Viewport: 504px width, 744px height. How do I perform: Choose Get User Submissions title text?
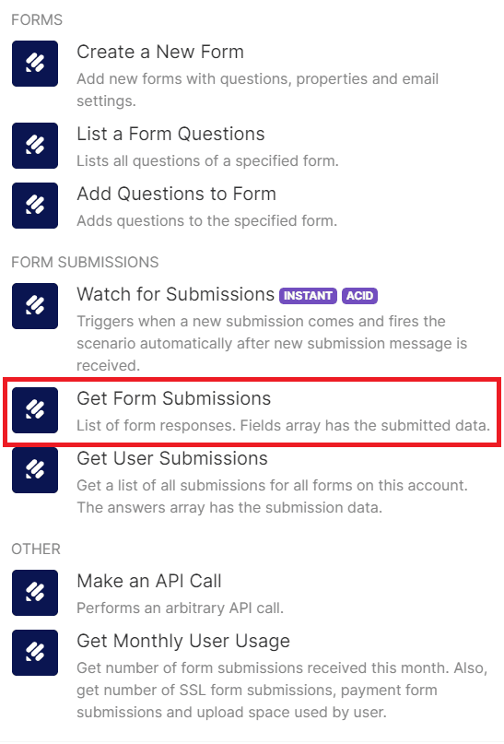click(172, 458)
